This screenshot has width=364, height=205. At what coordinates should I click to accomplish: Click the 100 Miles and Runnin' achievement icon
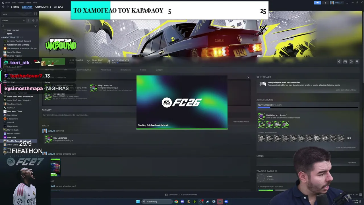click(x=261, y=116)
